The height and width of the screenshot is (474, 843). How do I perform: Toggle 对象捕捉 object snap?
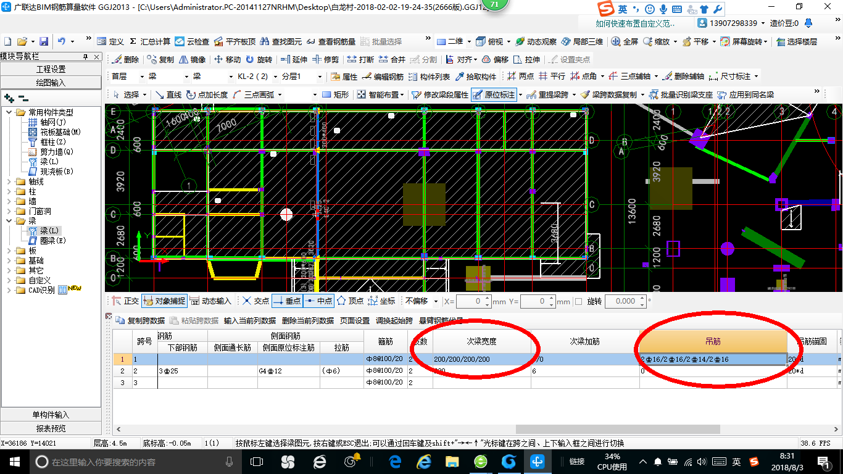[164, 301]
